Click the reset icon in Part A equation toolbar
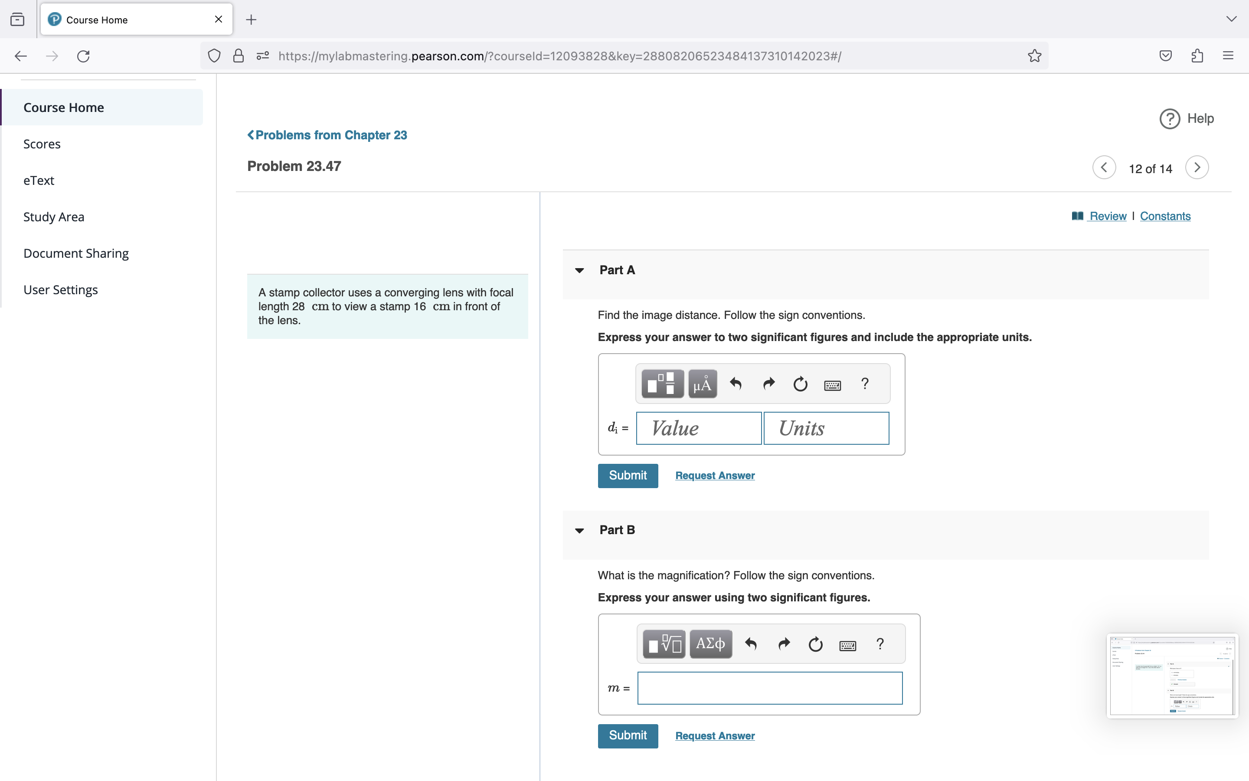The height and width of the screenshot is (781, 1249). (799, 383)
